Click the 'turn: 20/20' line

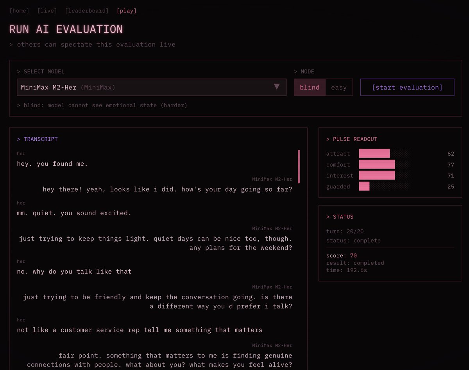point(345,231)
